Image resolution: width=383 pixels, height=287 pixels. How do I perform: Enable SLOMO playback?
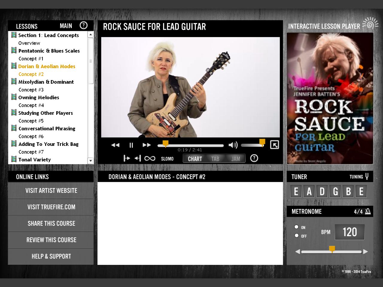(x=167, y=159)
